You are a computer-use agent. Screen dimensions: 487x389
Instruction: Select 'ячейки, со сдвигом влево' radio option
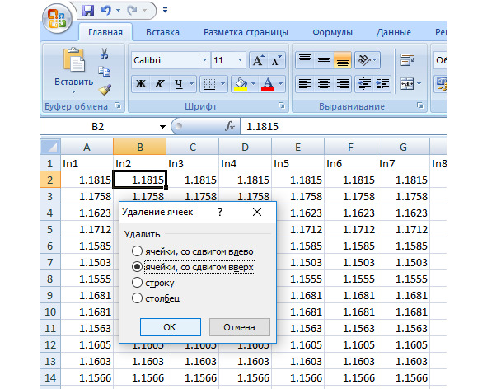click(x=137, y=251)
